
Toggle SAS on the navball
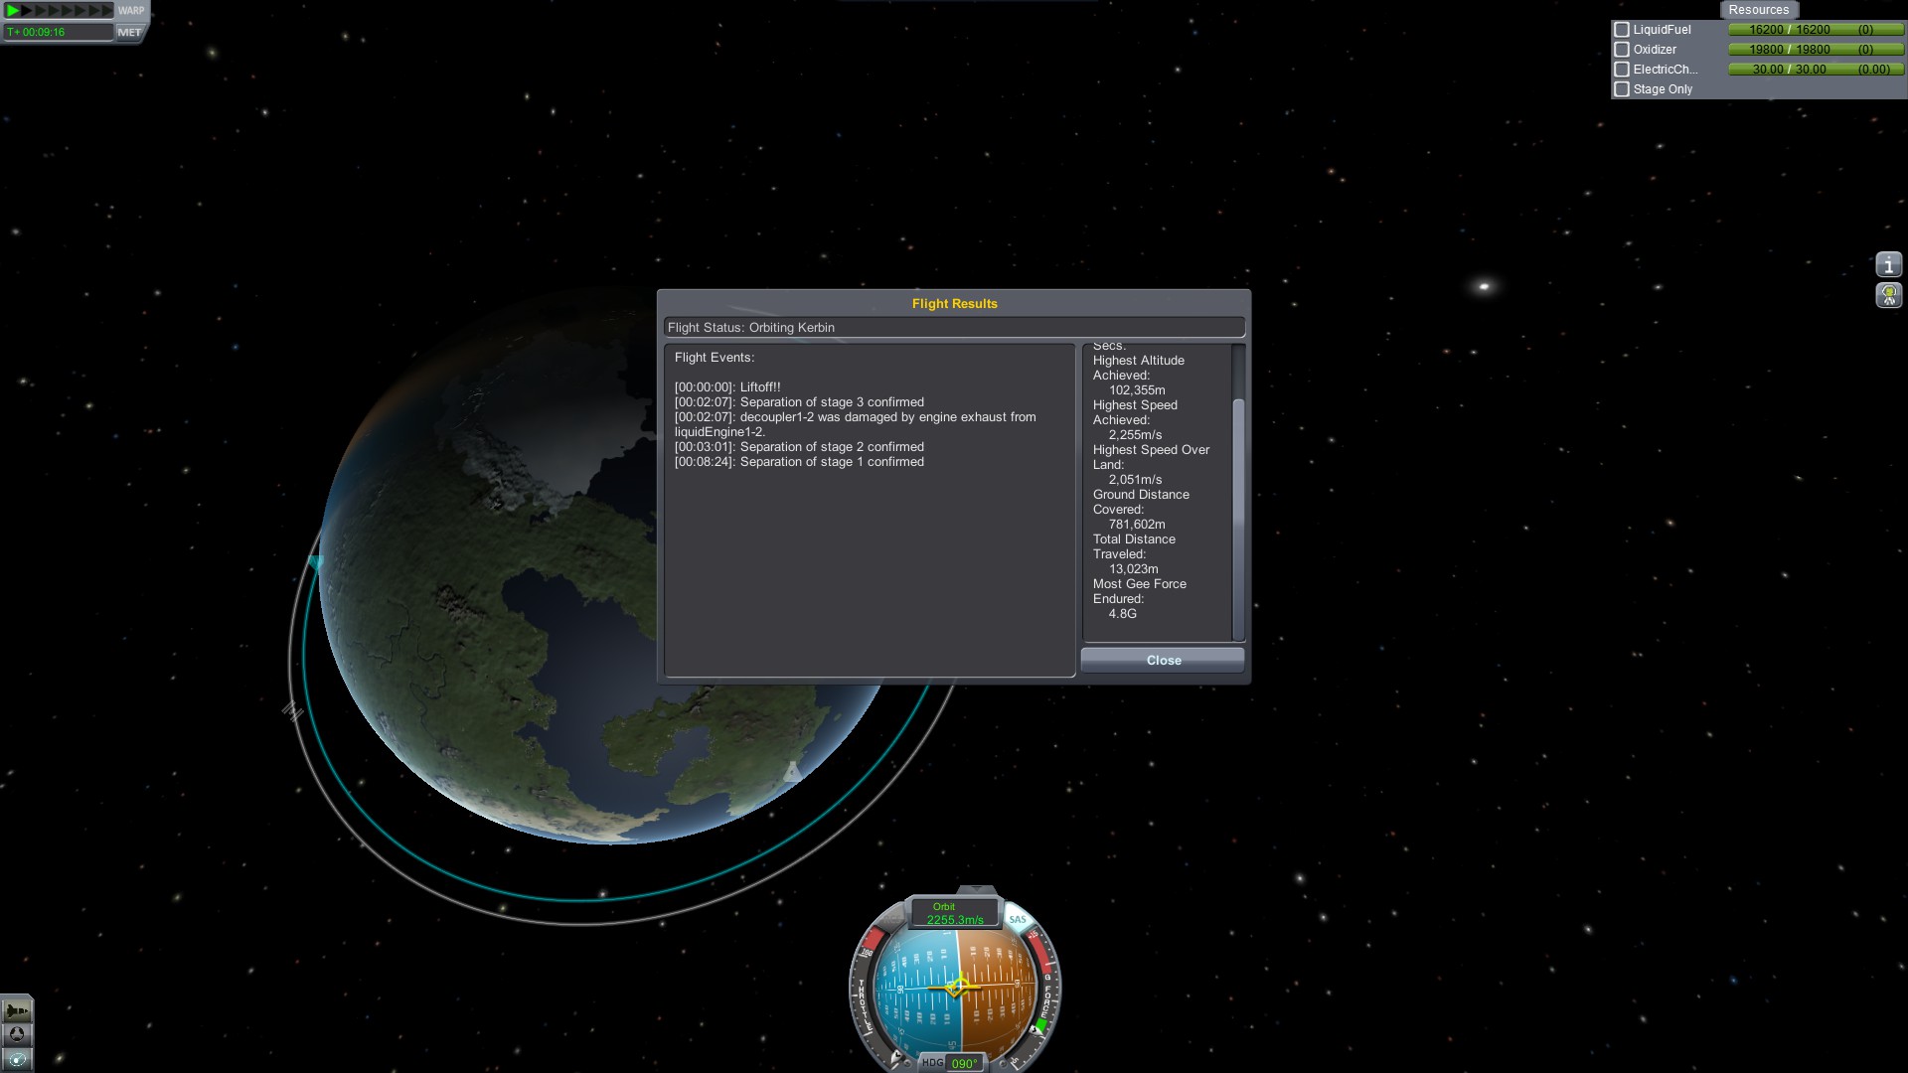tap(1017, 919)
